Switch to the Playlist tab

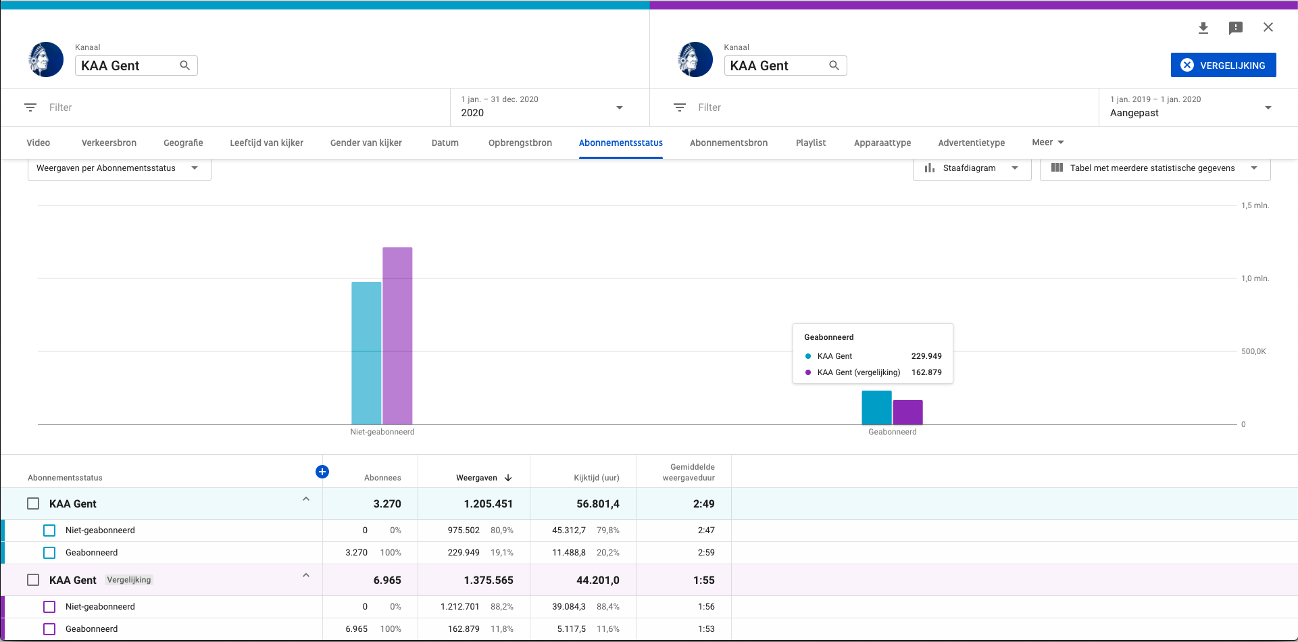(x=811, y=143)
